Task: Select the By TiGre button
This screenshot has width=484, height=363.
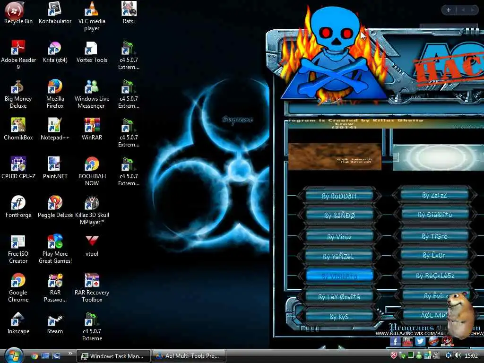Action: pos(434,236)
